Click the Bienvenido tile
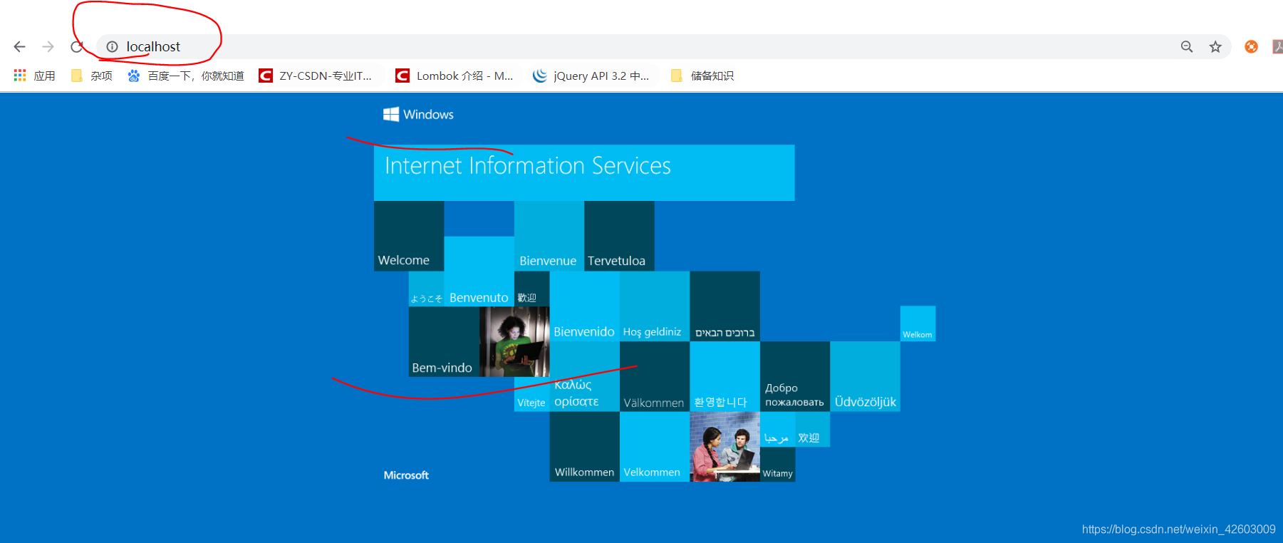The width and height of the screenshot is (1283, 543). [584, 306]
